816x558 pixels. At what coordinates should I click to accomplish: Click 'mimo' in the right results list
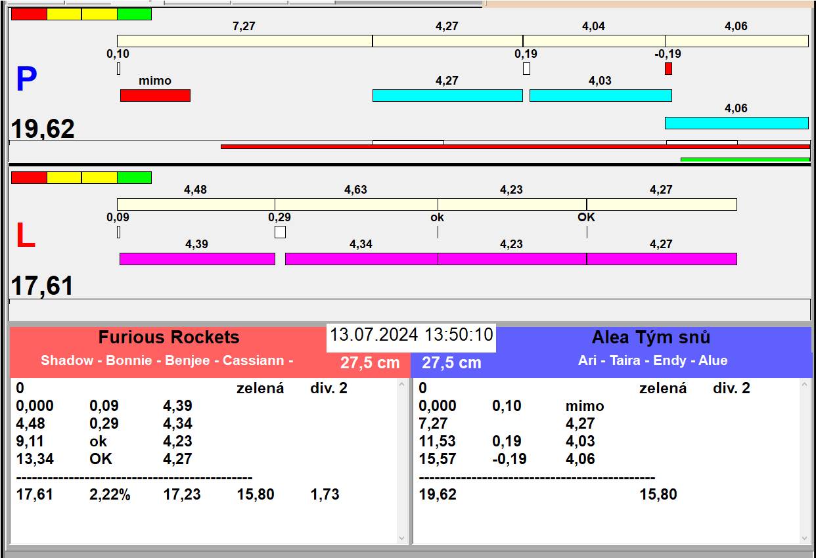coord(585,406)
